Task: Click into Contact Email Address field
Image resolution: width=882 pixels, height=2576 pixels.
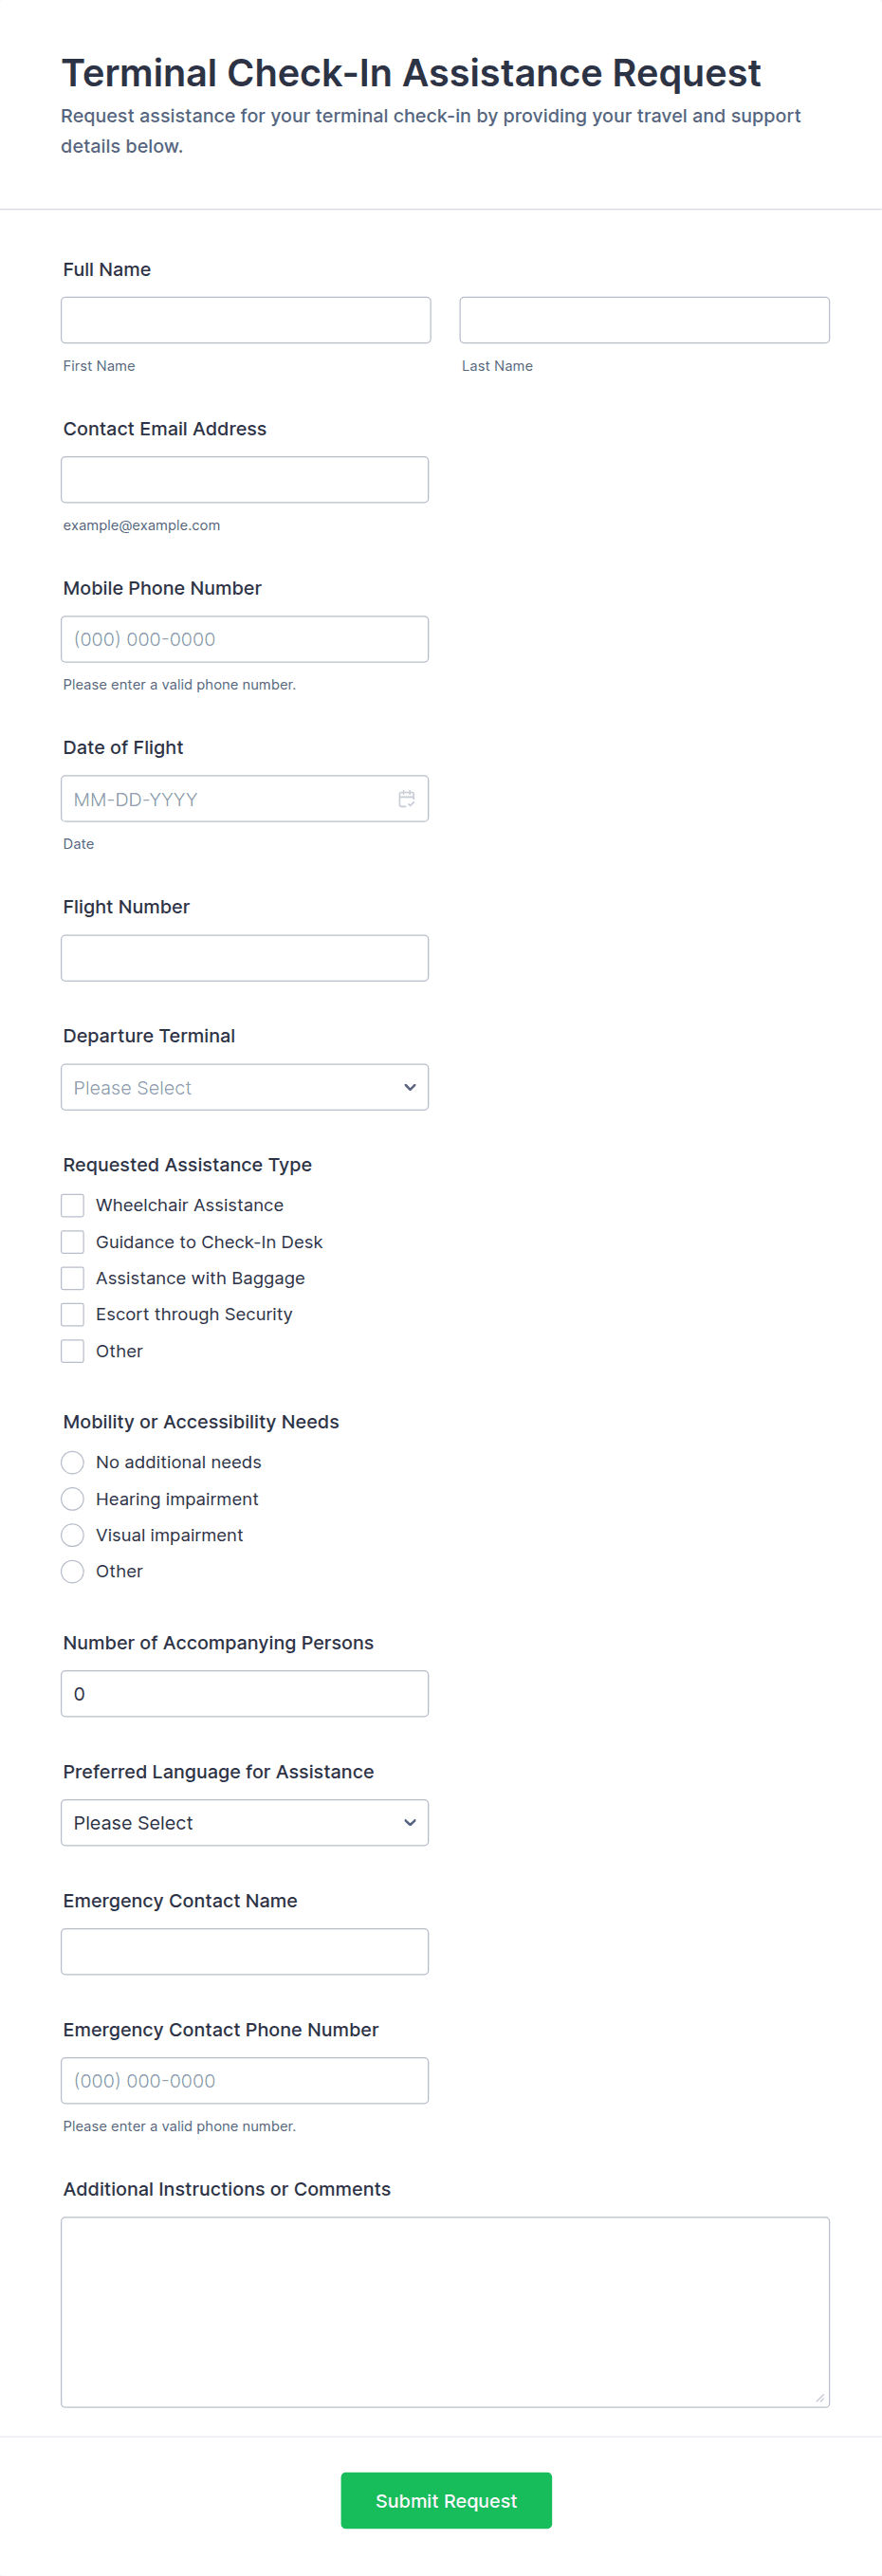Action: 244,480
